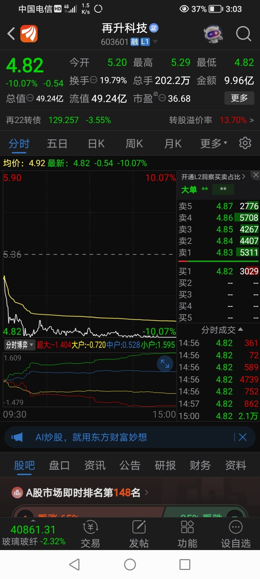The height and width of the screenshot is (579, 260).
Task: Tap the blue verified badge next to 再升科技
Action: [x=154, y=28]
